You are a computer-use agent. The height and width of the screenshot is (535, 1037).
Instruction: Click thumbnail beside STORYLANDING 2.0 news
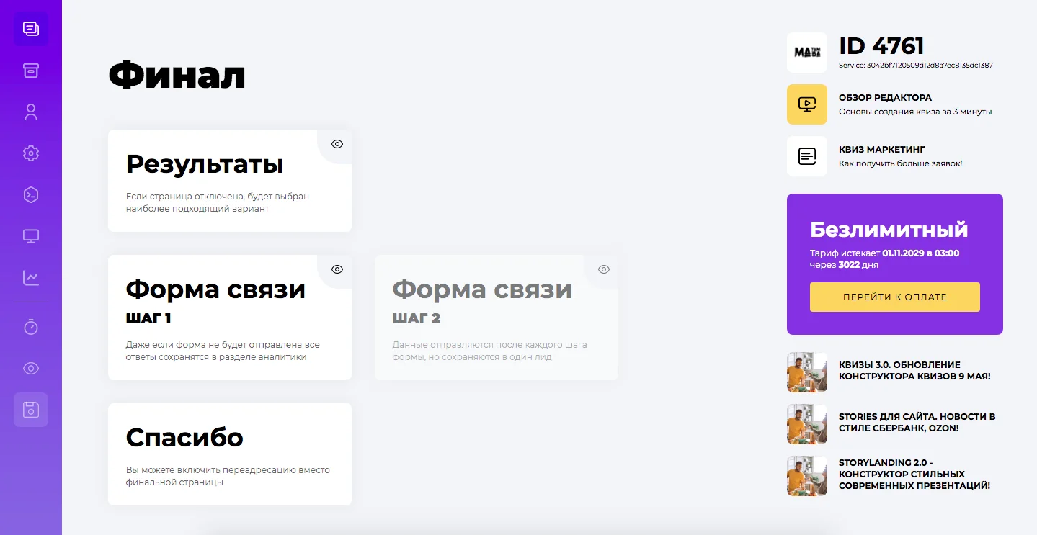click(807, 476)
